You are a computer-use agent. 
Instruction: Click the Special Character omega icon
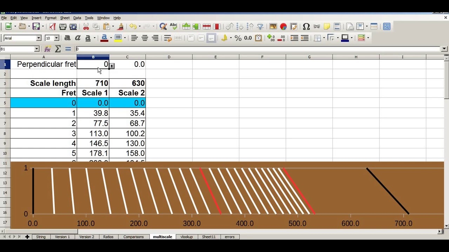(x=306, y=27)
